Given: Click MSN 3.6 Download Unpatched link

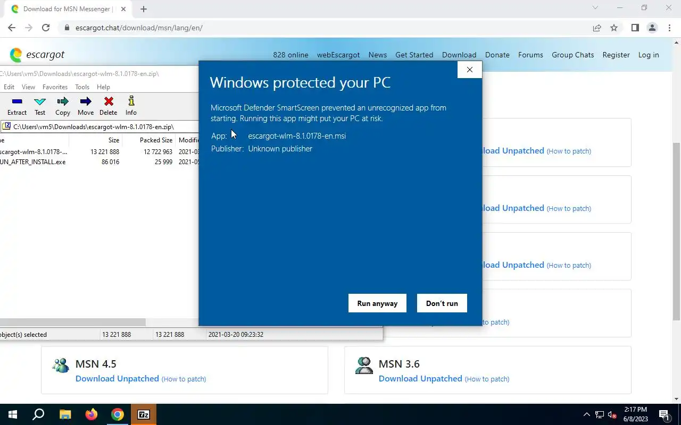Looking at the screenshot, I should pyautogui.click(x=420, y=378).
